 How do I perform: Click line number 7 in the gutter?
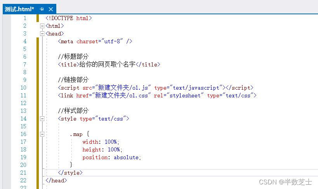25,65
